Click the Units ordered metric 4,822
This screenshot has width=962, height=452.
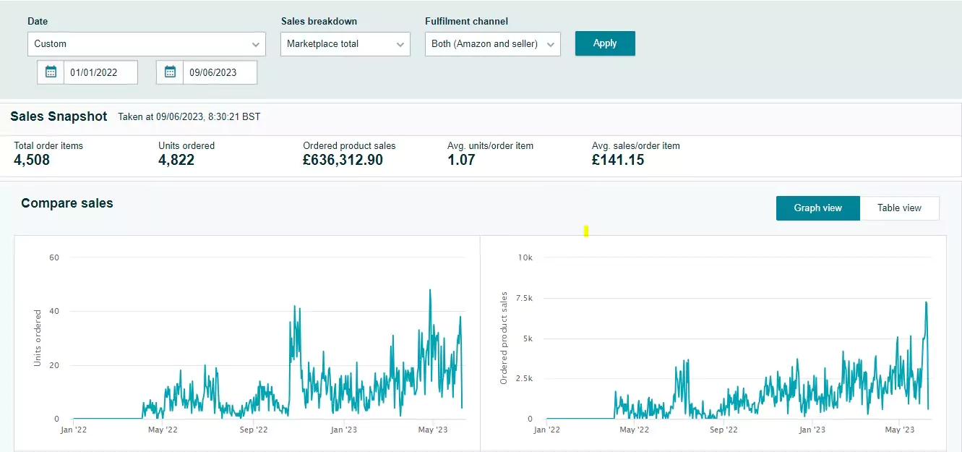pos(176,161)
